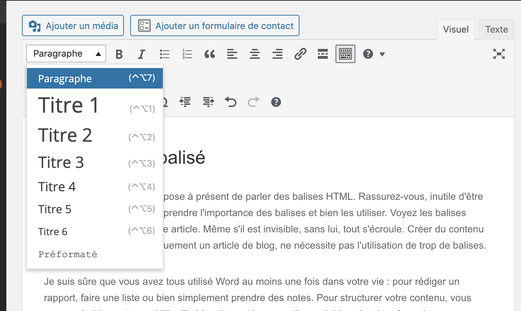Switch to the Visuel editor tab
521x311 pixels.
[x=456, y=29]
